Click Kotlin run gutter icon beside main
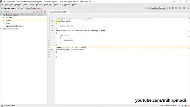The width and height of the screenshot is (190, 107). coord(52,50)
